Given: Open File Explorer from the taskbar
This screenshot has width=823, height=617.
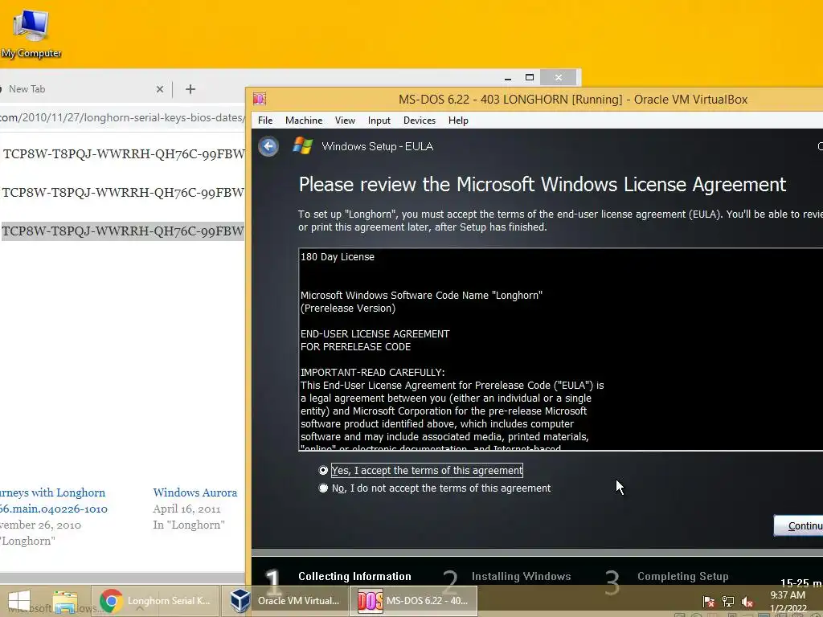Looking at the screenshot, I should [65, 601].
